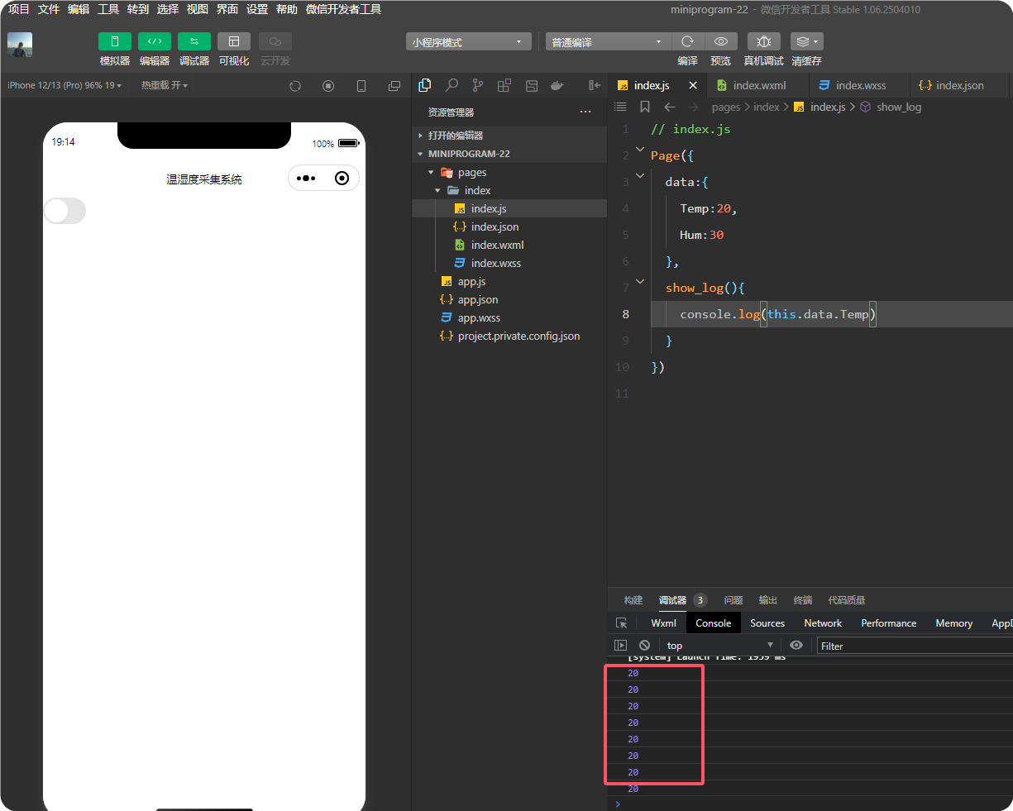Switch to the index.wxml editor tab
Viewport: 1013px width, 811px height.
tap(758, 85)
